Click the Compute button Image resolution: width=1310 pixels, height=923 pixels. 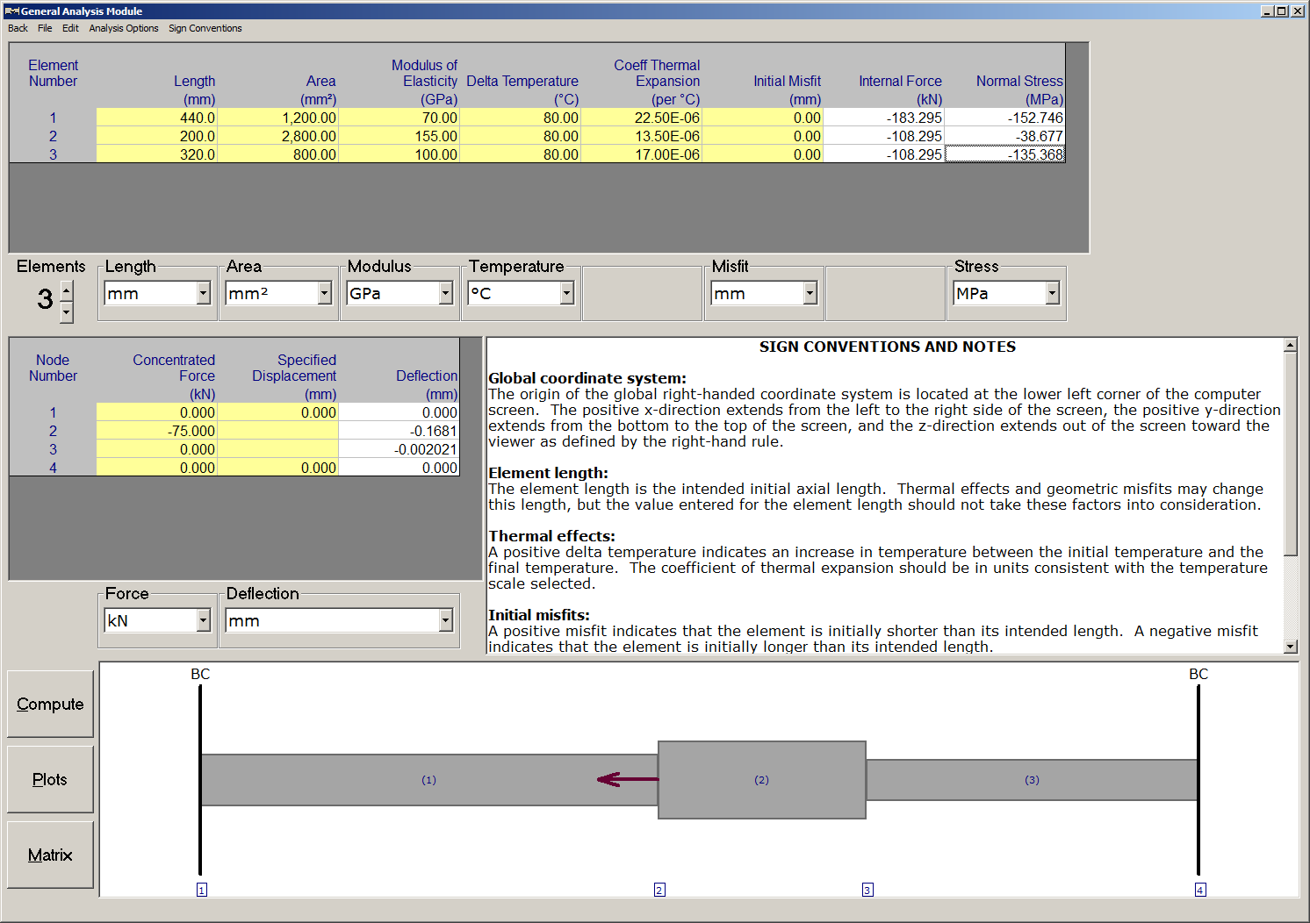click(x=49, y=704)
